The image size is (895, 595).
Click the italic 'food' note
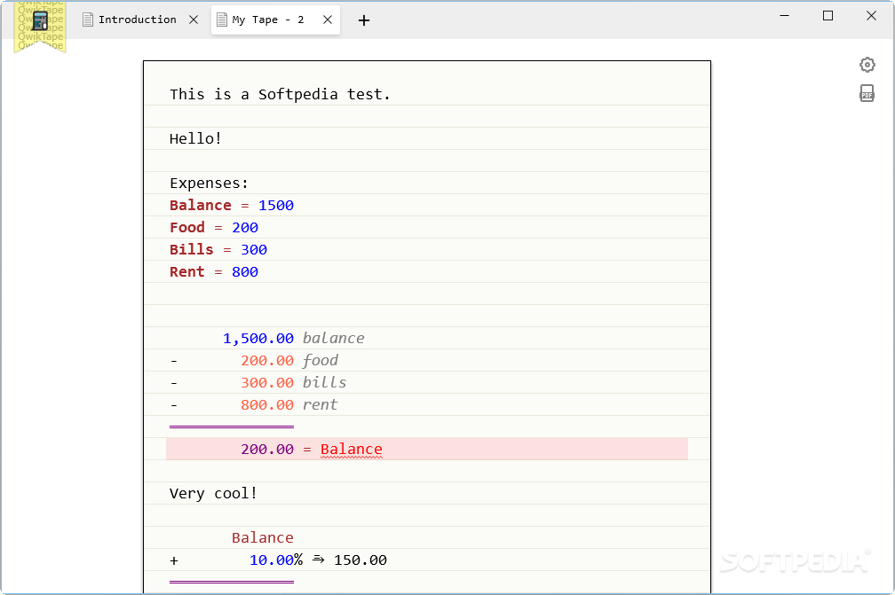(x=321, y=361)
